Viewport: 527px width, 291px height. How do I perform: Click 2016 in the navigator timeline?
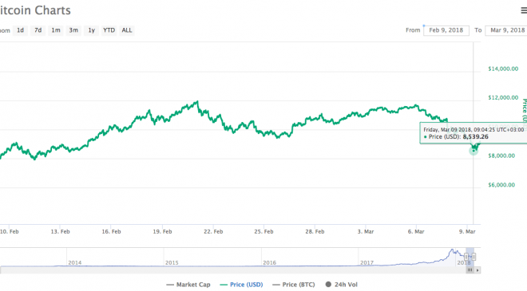pyautogui.click(x=270, y=263)
